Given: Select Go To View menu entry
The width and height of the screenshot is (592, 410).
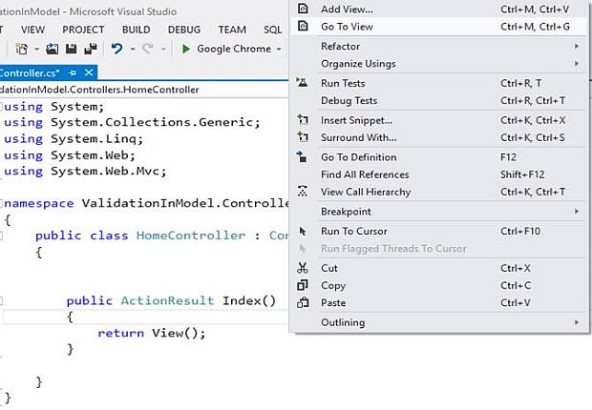Looking at the screenshot, I should click(x=438, y=27).
